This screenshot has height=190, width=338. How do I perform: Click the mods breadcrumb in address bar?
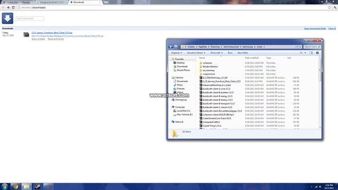[x=259, y=47]
